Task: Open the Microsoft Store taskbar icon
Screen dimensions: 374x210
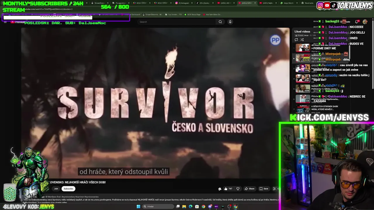Action: pyautogui.click(x=197, y=206)
